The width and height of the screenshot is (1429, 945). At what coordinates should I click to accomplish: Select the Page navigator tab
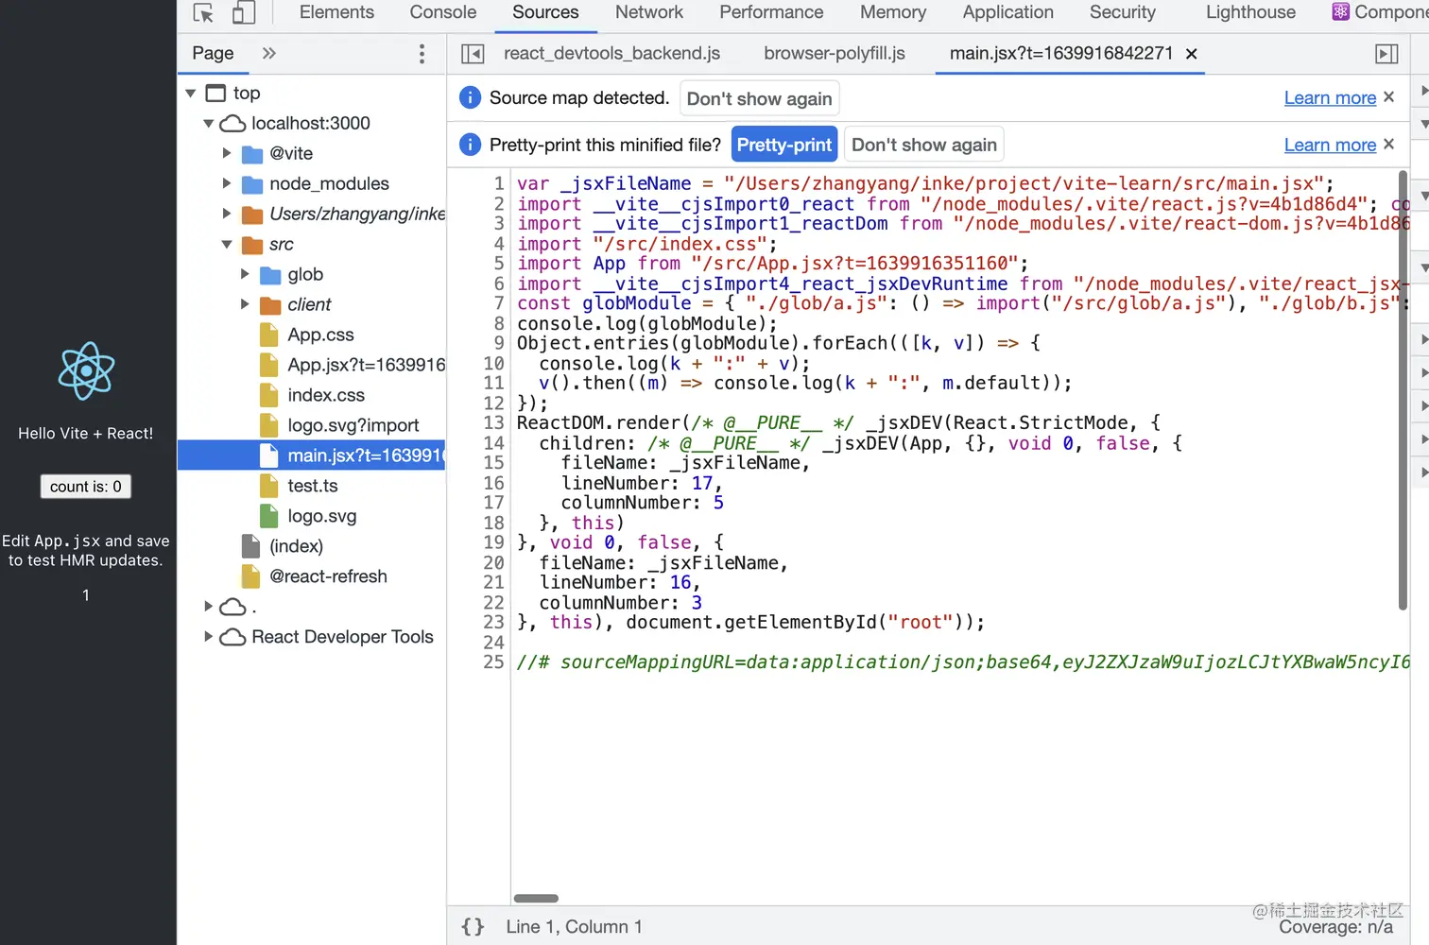[214, 54]
